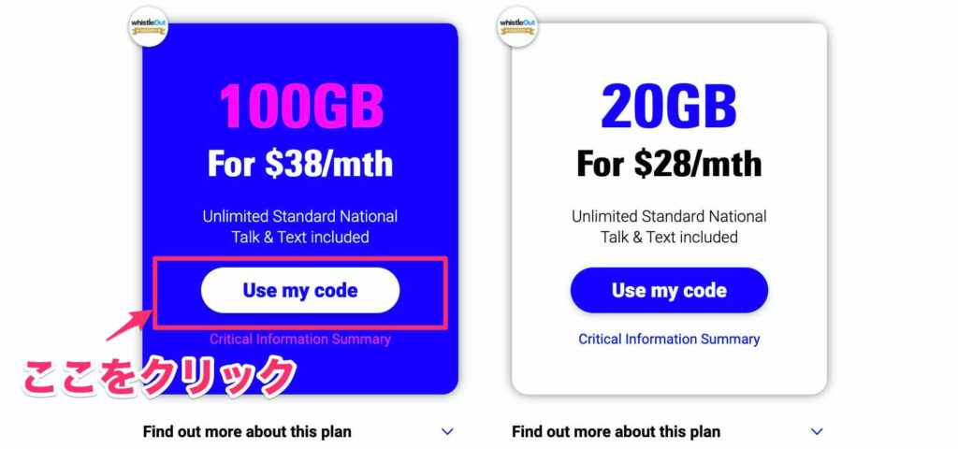Click the 'For $28/mth' price text
Image resolution: width=958 pixels, height=449 pixels.
pyautogui.click(x=669, y=165)
